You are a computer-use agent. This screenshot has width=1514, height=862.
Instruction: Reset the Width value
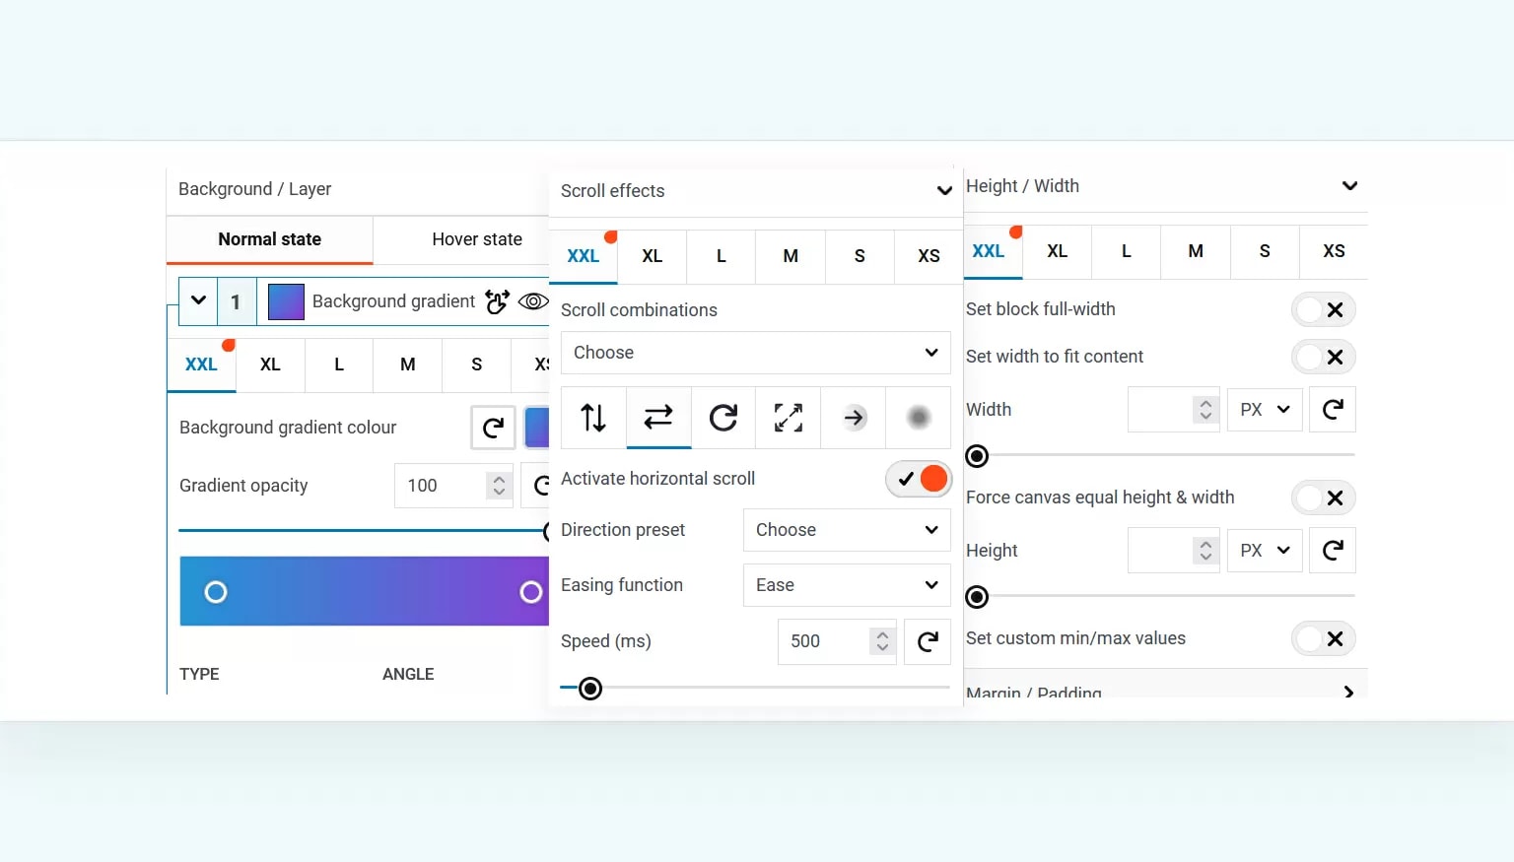click(x=1333, y=409)
